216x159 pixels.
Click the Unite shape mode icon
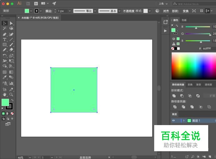click(x=174, y=96)
